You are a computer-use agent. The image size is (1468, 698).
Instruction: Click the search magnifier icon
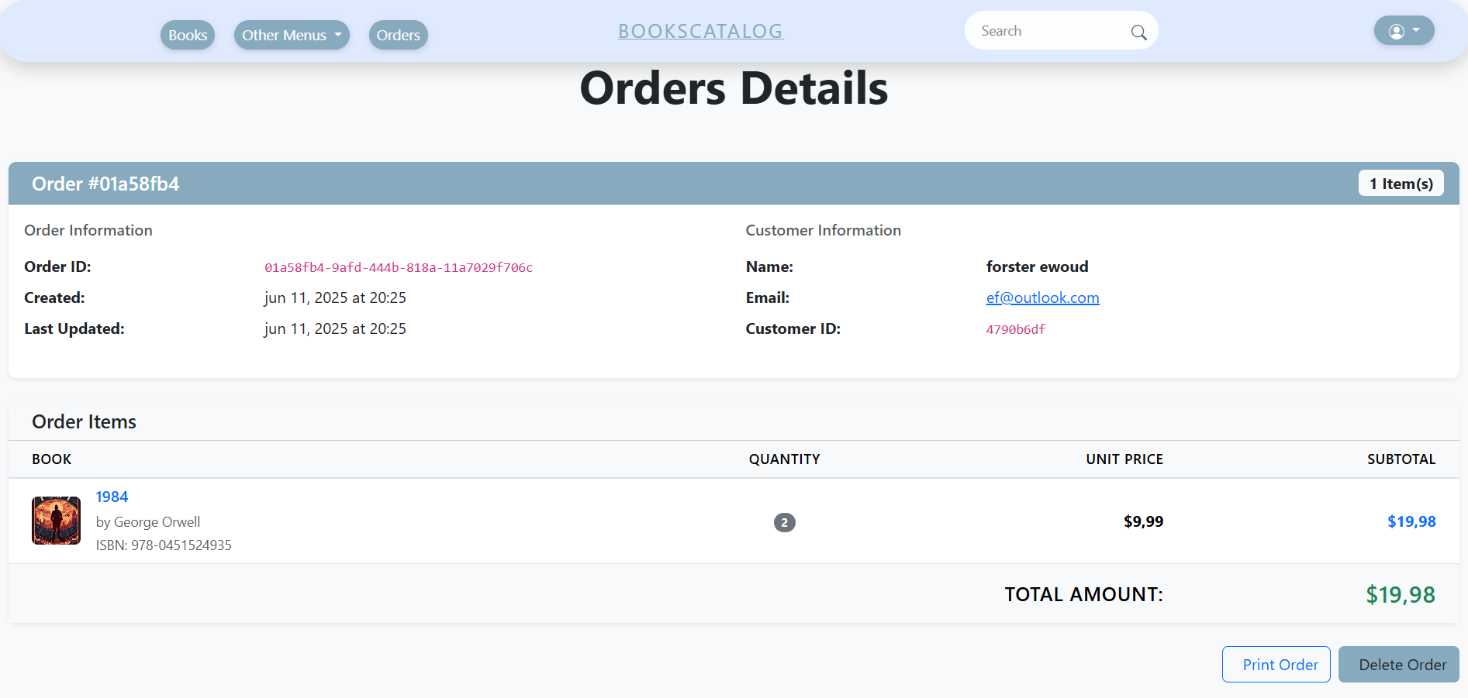click(1138, 32)
